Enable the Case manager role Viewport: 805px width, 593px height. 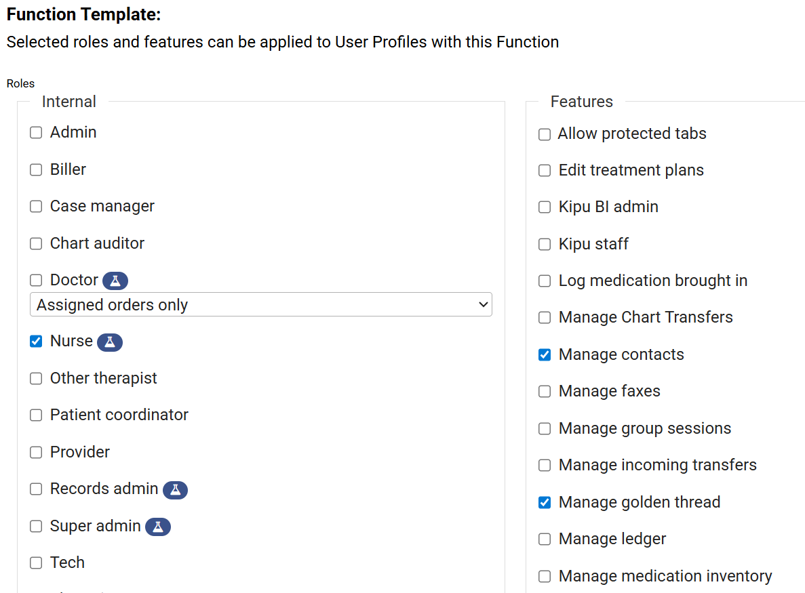point(36,207)
